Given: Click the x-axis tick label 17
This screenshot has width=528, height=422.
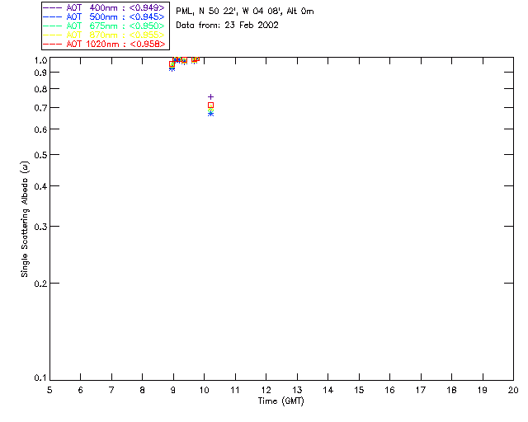Looking at the screenshot, I should pyautogui.click(x=421, y=390).
